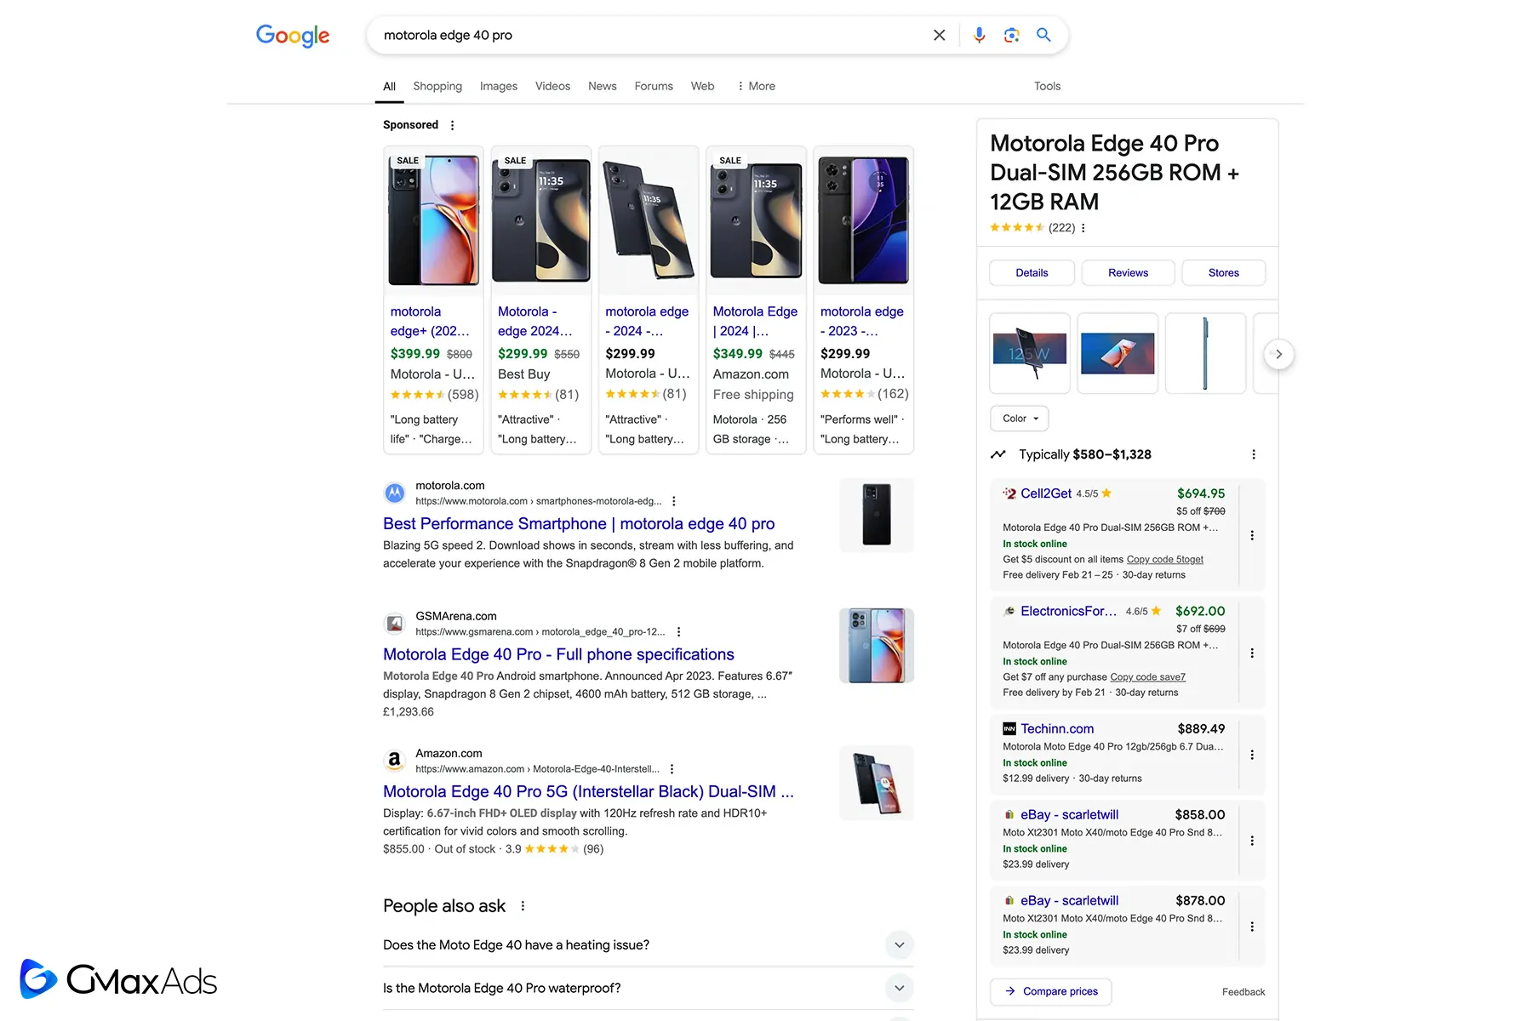
Task: Switch to the Forums tab
Action: 654,86
